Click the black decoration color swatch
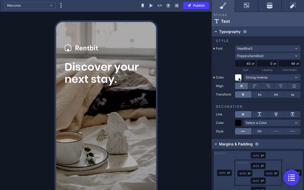304x190 pixels. (238, 123)
